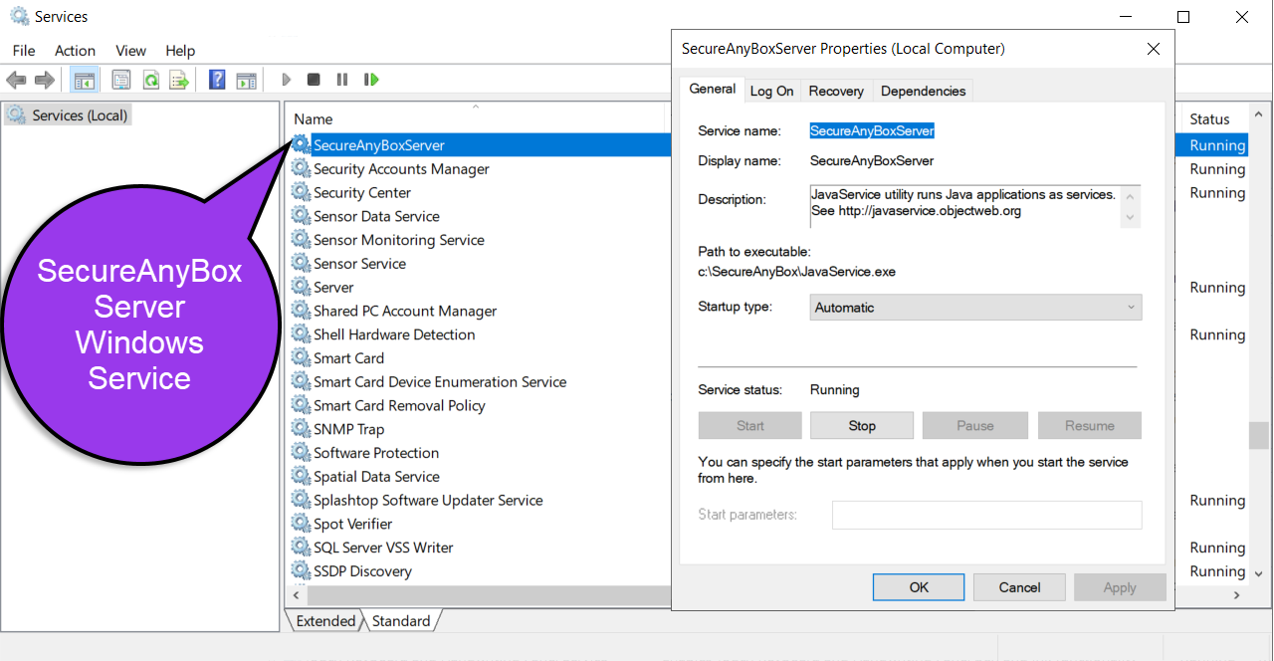Open Help with the blue question-mark icon
The height and width of the screenshot is (661, 1274).
tap(217, 80)
